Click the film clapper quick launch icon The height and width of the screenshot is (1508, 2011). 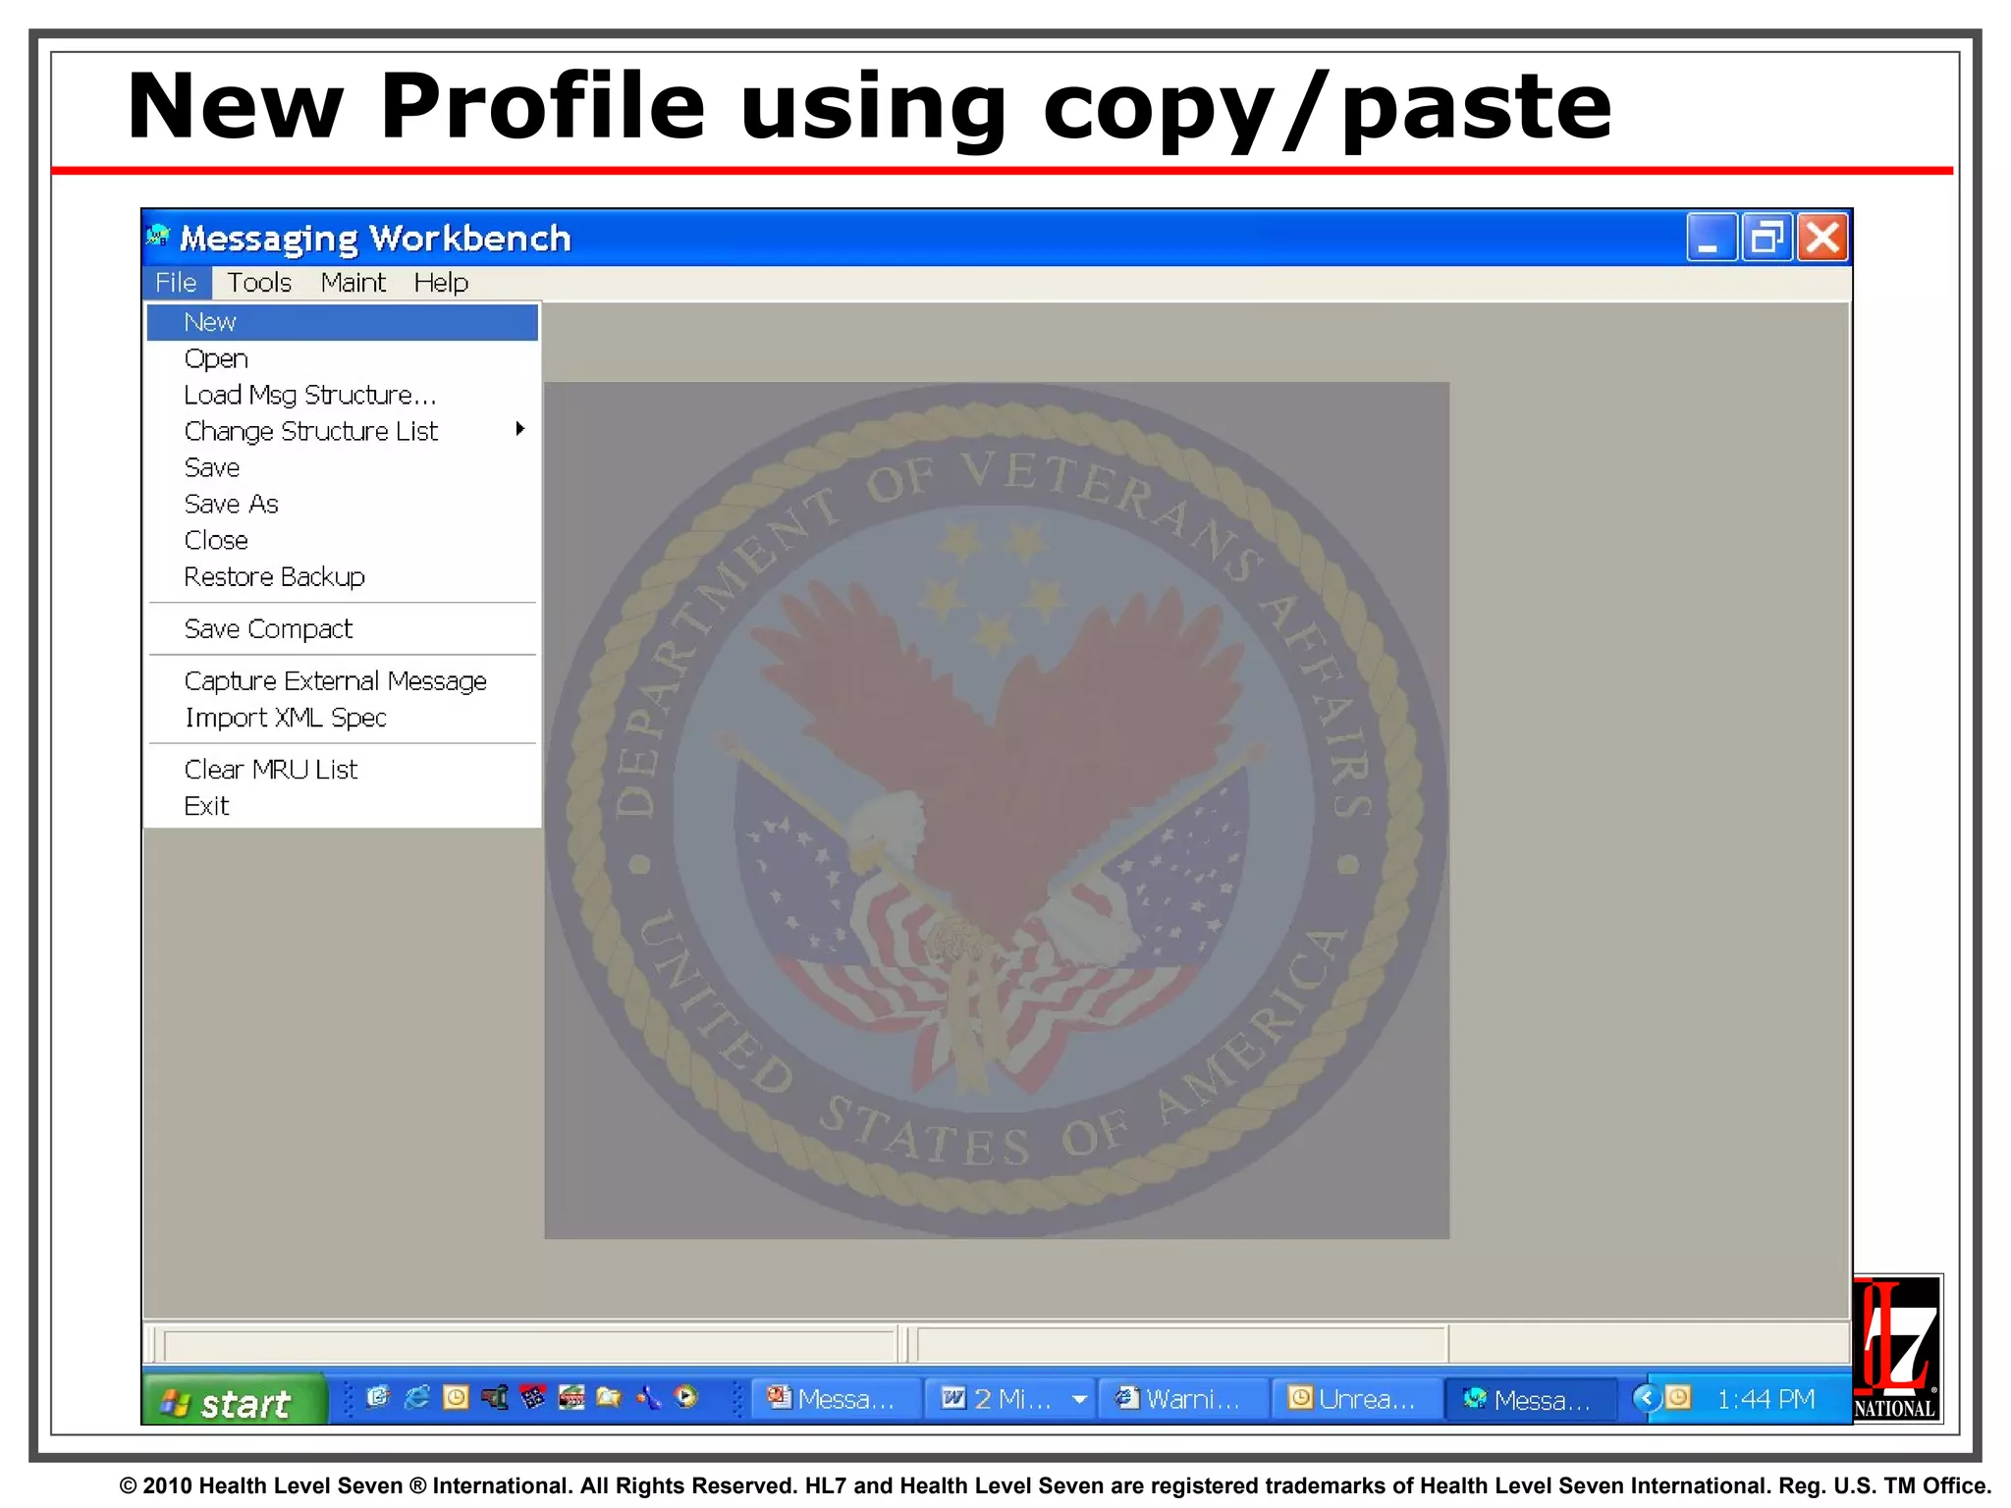[571, 1397]
